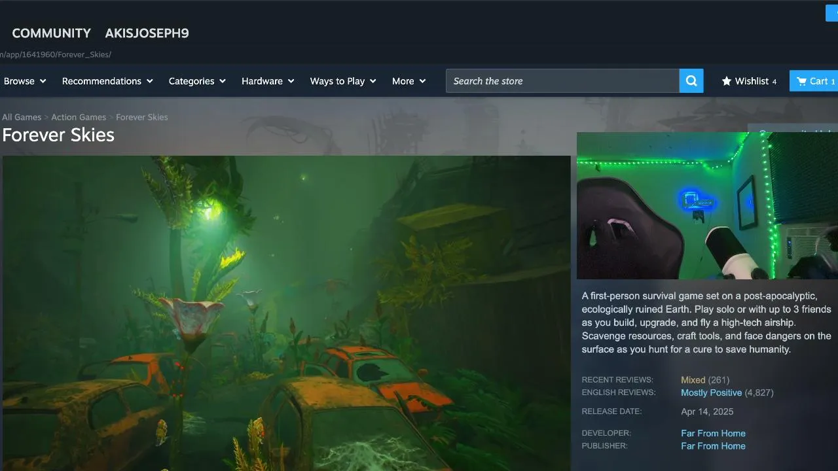Screen dimensions: 838x471
Task: Click the Forever Skies page title
Action: 58,135
